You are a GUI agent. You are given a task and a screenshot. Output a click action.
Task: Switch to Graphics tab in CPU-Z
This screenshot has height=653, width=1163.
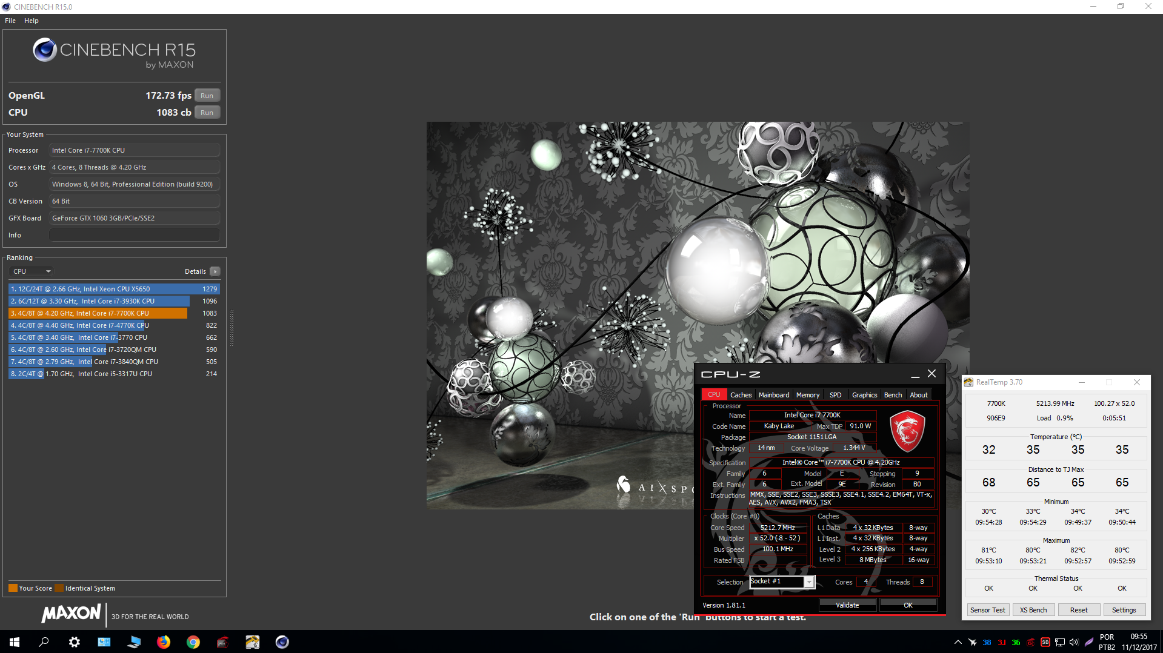click(864, 395)
